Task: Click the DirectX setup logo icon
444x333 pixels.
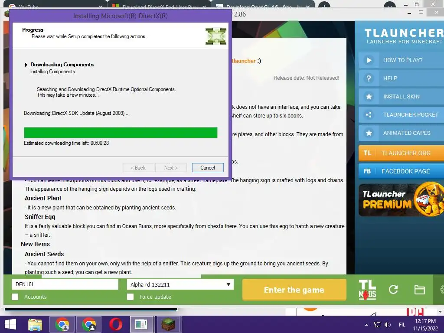Action: coord(216,36)
